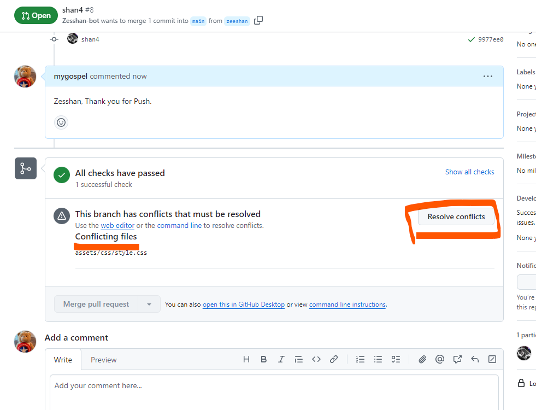
Task: Open mygospel's avatar beside the comment
Action: point(25,77)
